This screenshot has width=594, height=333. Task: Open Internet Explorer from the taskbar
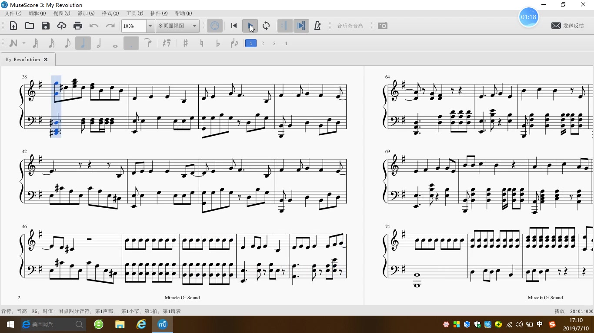(141, 324)
